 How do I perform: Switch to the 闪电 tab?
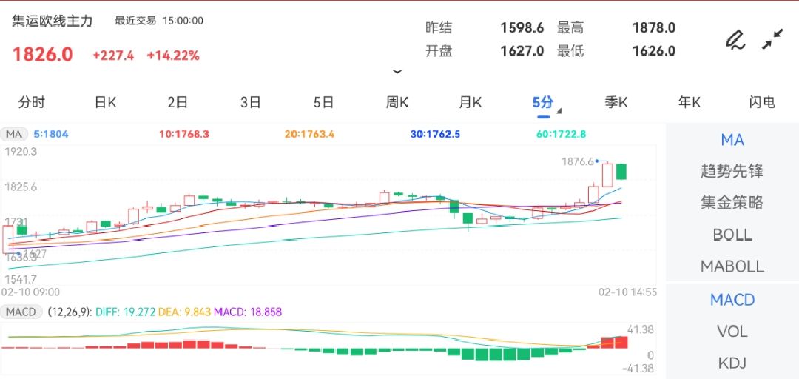pos(762,103)
